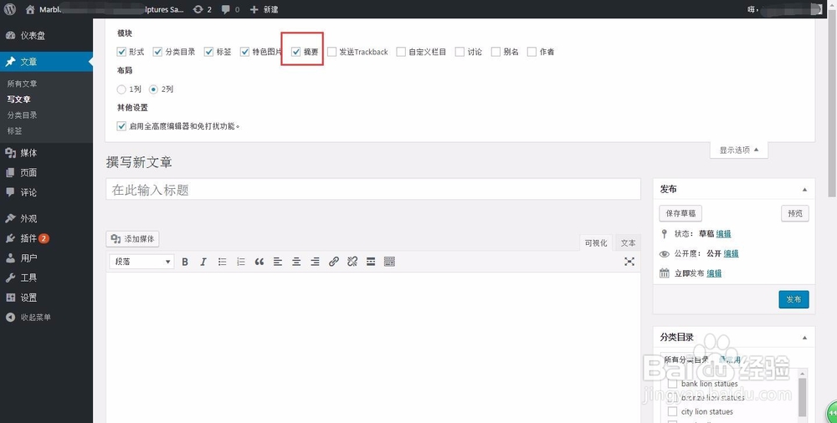Enable the 自定义栏目 checkbox
Screen dimensions: 837x423
[401, 52]
